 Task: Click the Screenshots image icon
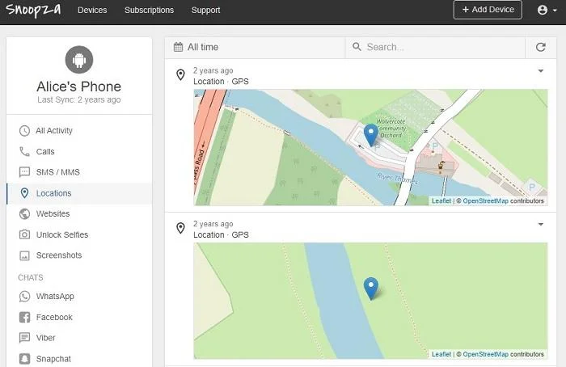(x=24, y=255)
